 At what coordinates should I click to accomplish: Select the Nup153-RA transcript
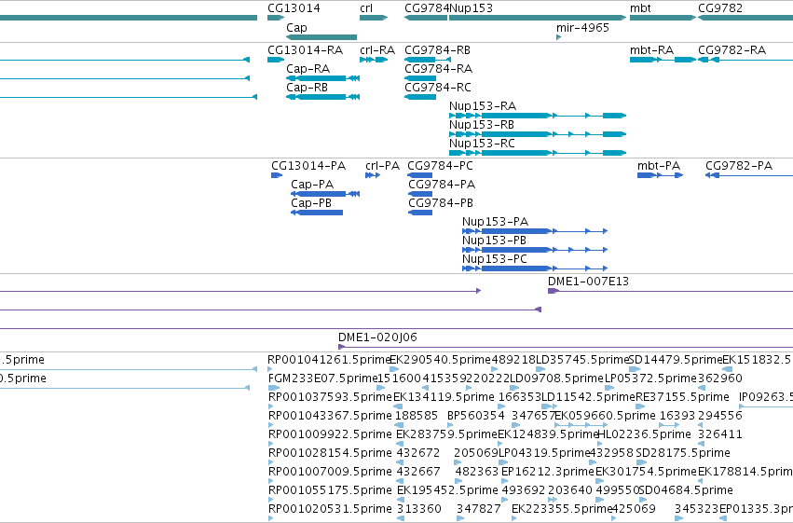tap(538, 116)
